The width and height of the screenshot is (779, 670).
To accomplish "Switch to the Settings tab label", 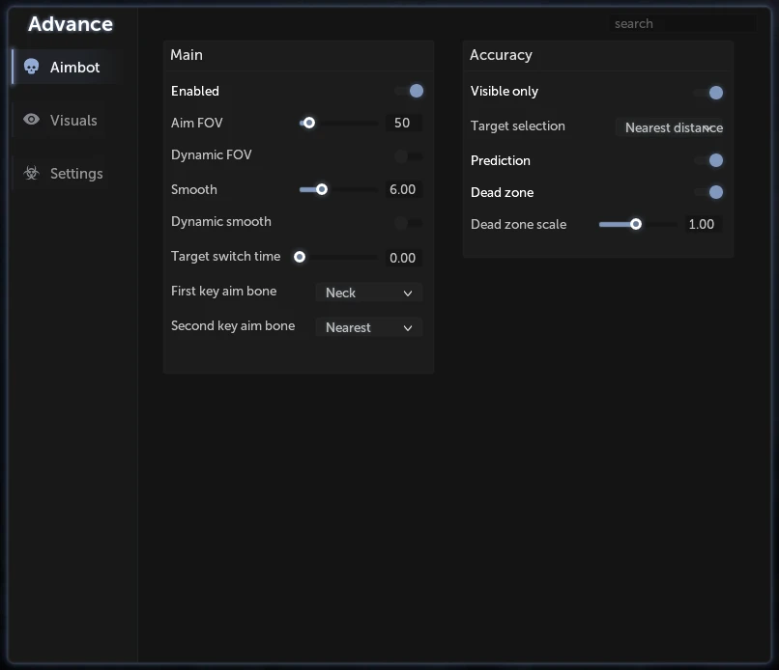I will 76,173.
